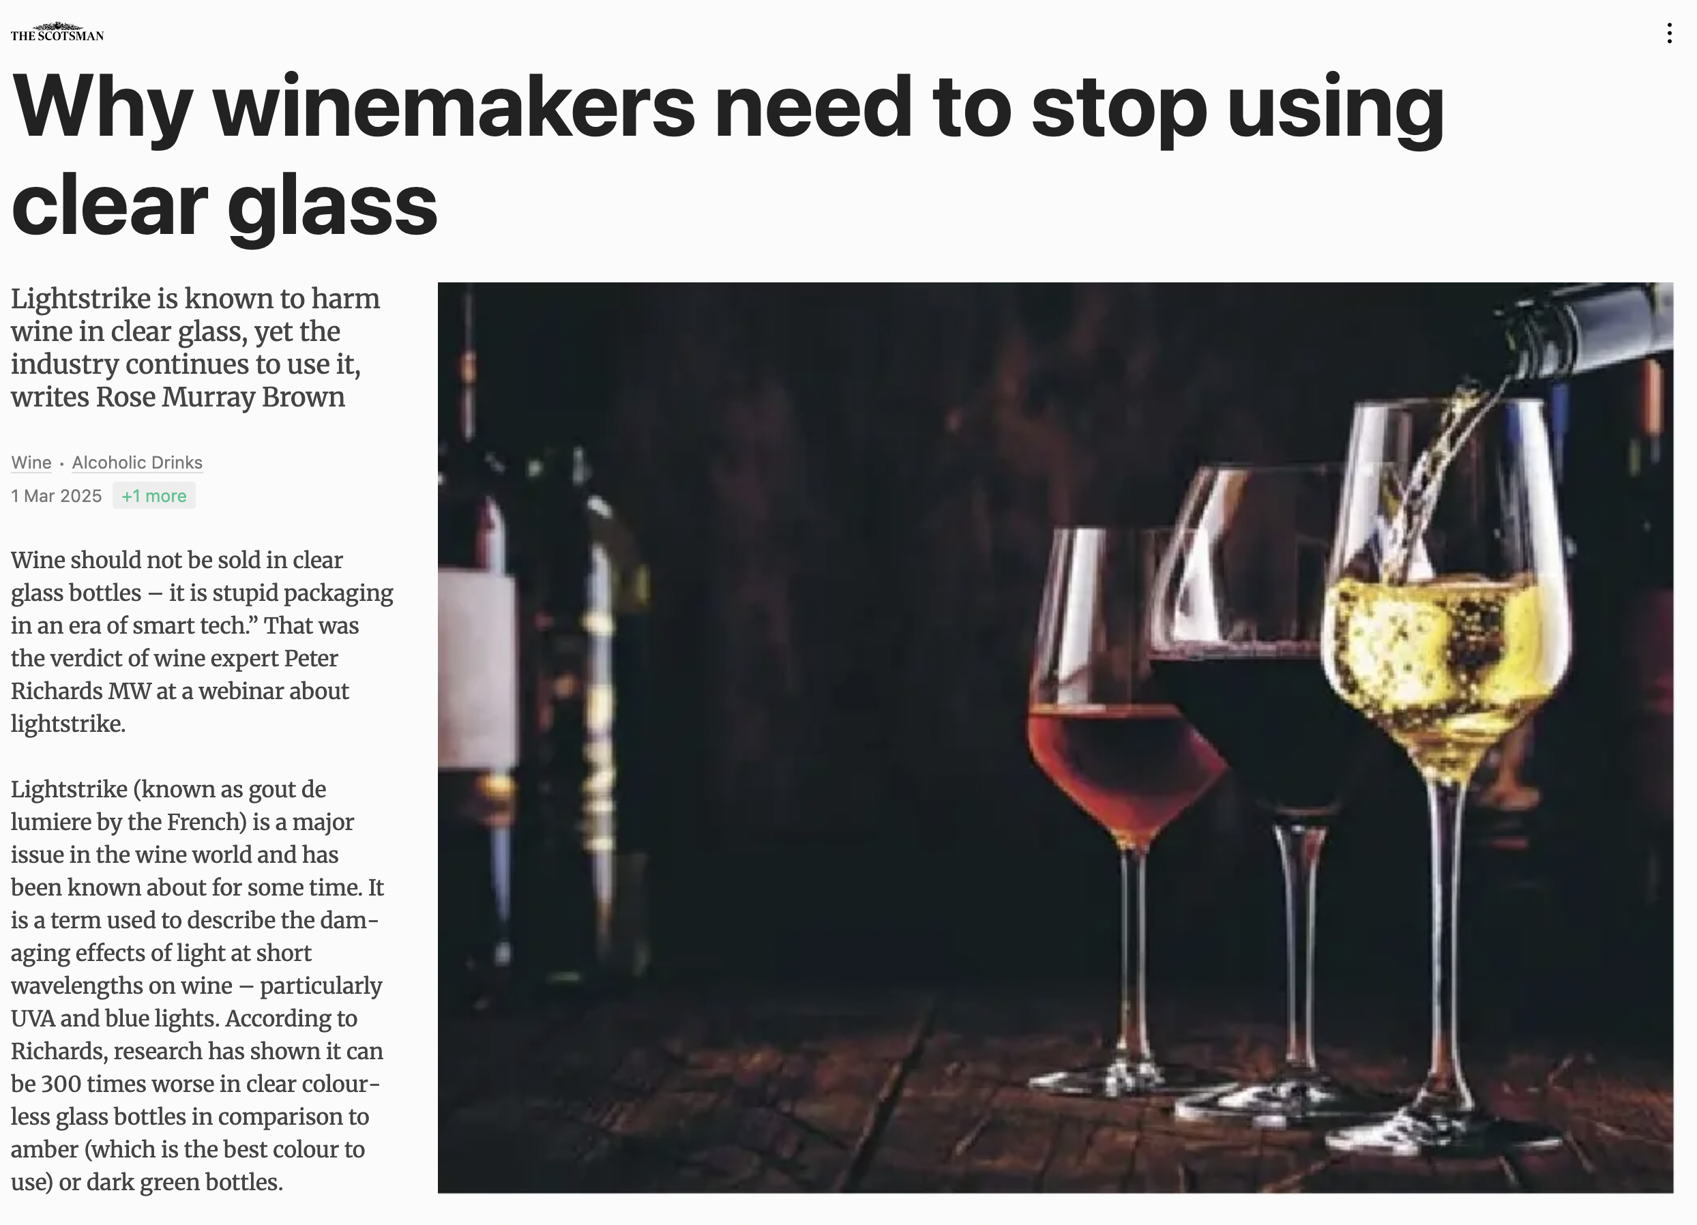This screenshot has width=1697, height=1225.
Task: Open the Alcoholic Drinks topic link
Action: (x=137, y=462)
